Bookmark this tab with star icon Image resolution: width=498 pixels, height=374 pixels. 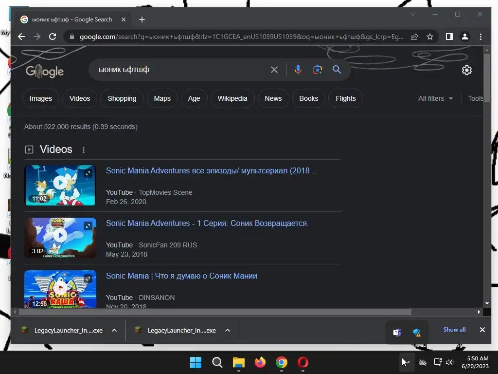(430, 37)
